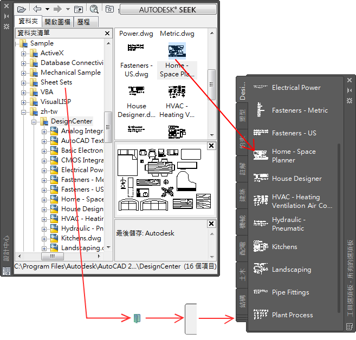The width and height of the screenshot is (356, 340).
Task: Switch to the 機械 tool palette tab
Action: pyautogui.click(x=242, y=222)
